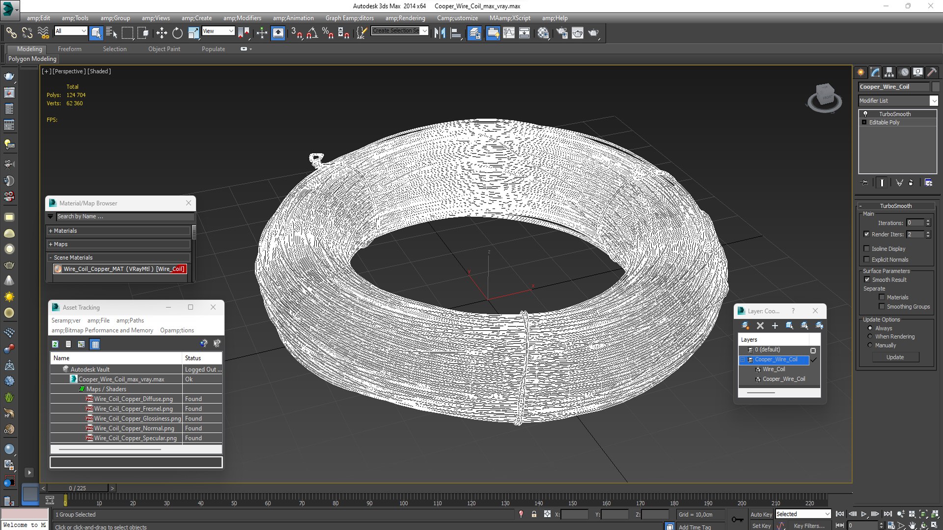This screenshot has width=943, height=530.
Task: Select the Move transform tool
Action: point(161,33)
